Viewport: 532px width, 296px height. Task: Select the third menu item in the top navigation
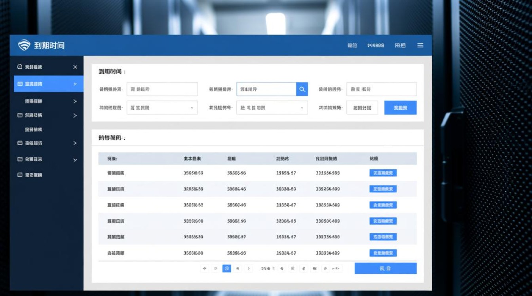coord(400,45)
